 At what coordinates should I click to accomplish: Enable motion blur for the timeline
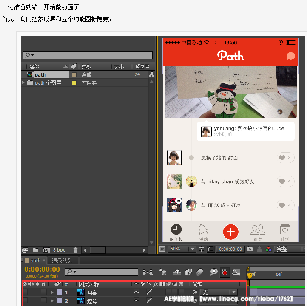(x=199, y=272)
